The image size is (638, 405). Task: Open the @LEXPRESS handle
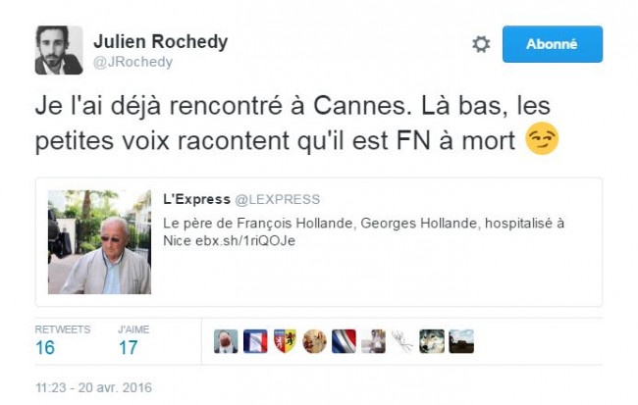tap(278, 199)
